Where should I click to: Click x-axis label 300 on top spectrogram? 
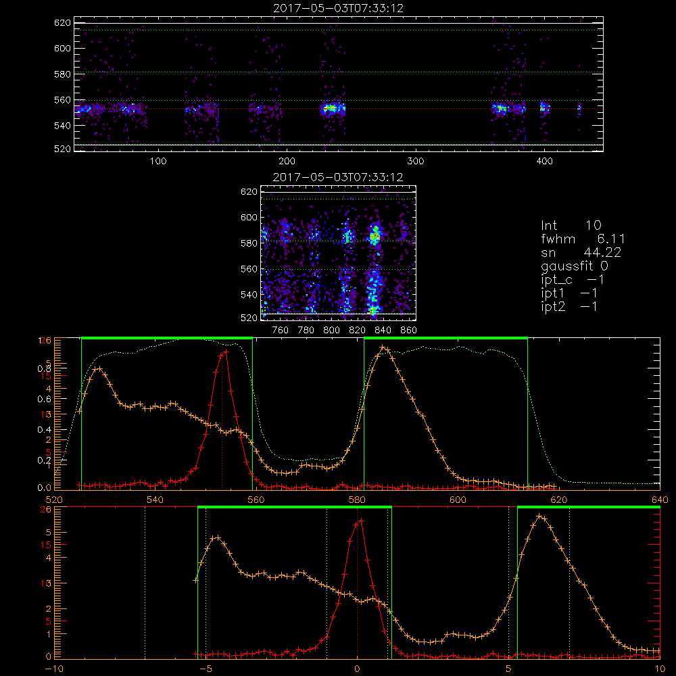click(416, 162)
